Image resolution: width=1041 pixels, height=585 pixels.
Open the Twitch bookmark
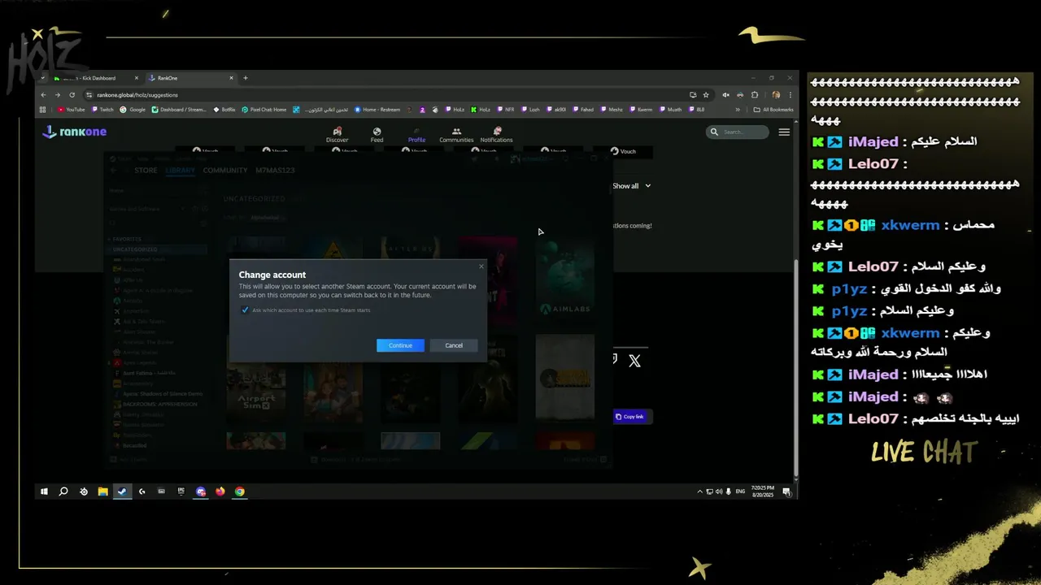pos(103,110)
